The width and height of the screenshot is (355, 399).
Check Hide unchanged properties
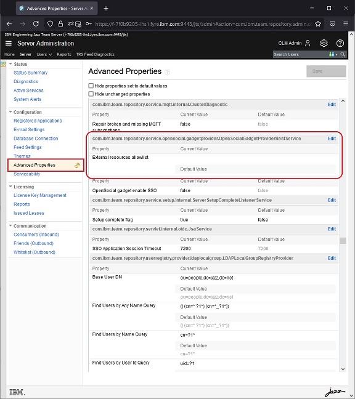pyautogui.click(x=91, y=94)
